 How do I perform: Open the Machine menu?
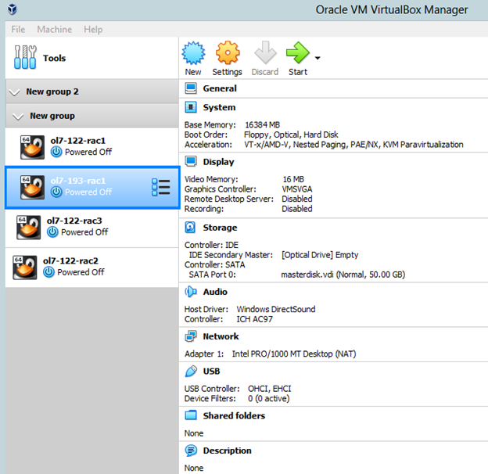coord(55,29)
